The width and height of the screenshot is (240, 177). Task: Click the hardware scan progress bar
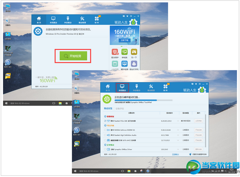(x=143, y=100)
